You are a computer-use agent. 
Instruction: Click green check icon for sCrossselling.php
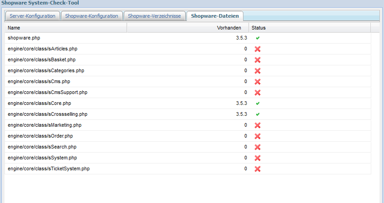tap(258, 114)
